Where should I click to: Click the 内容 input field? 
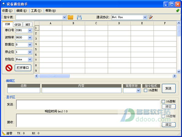(82, 90)
